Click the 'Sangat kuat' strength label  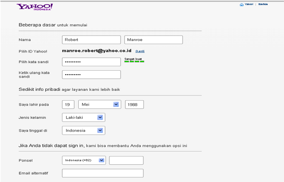[133, 59]
